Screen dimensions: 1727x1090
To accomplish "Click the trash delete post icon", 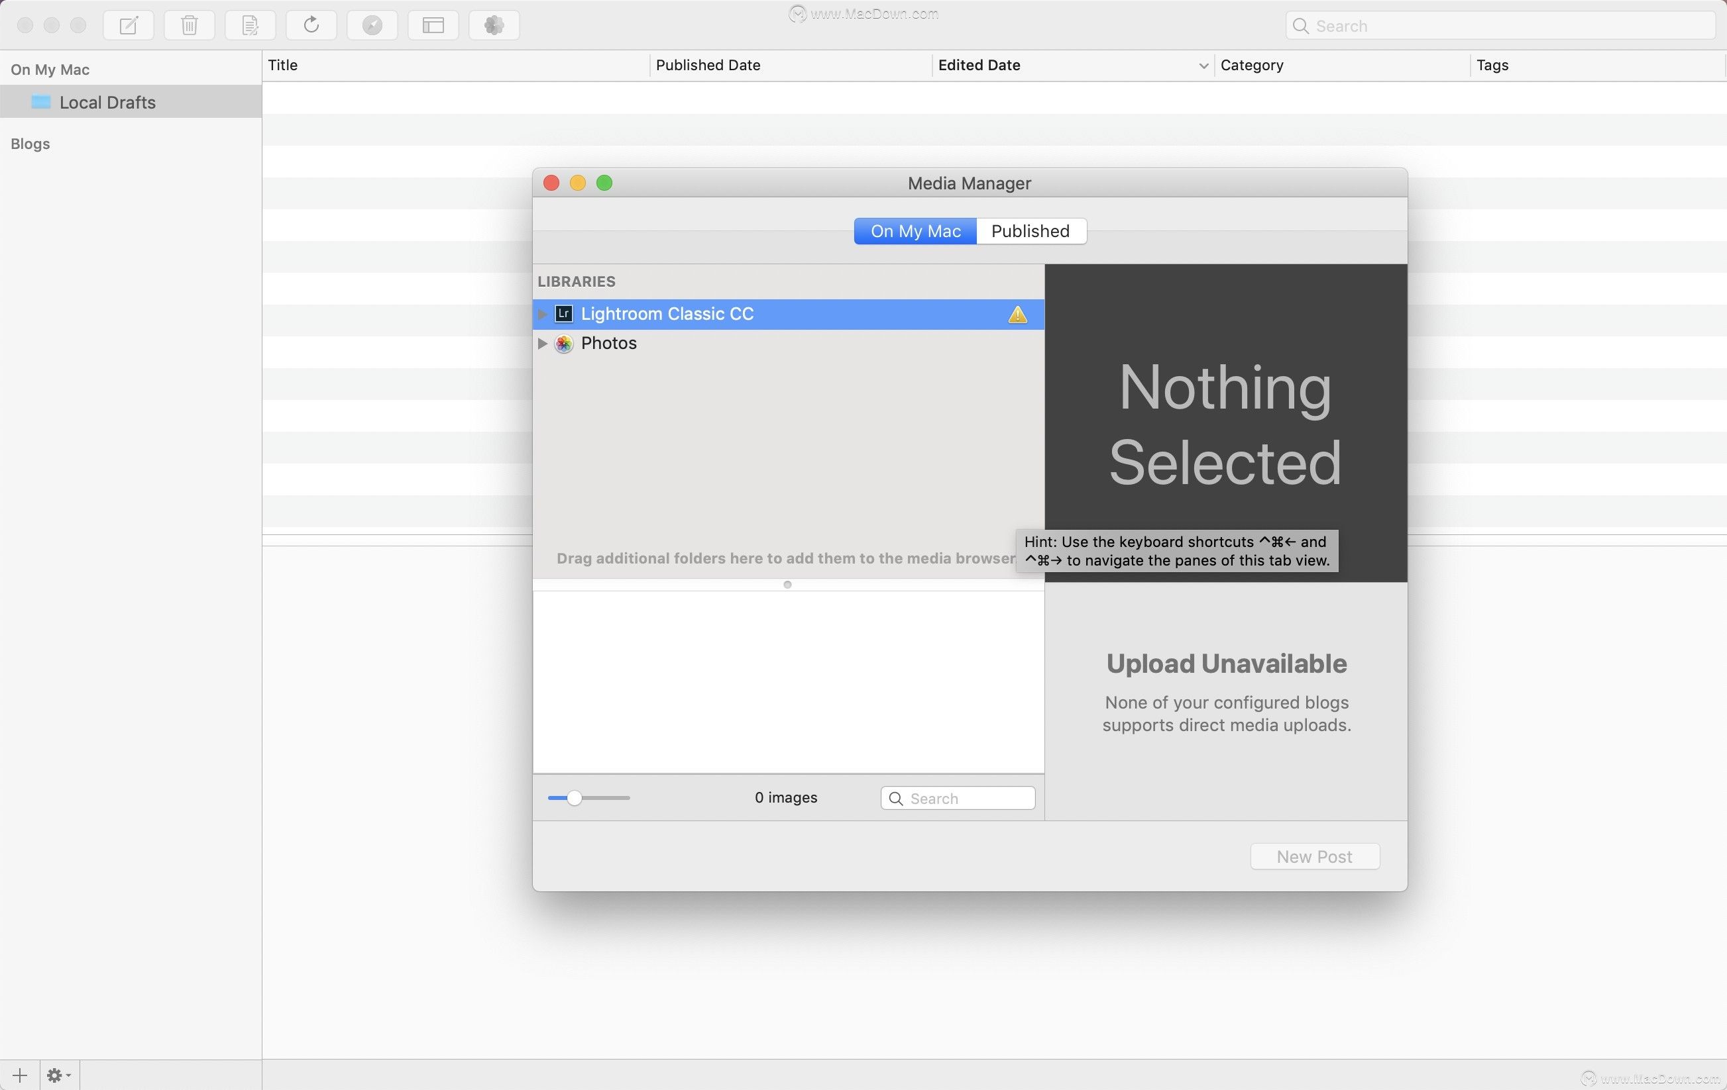I will click(x=190, y=25).
